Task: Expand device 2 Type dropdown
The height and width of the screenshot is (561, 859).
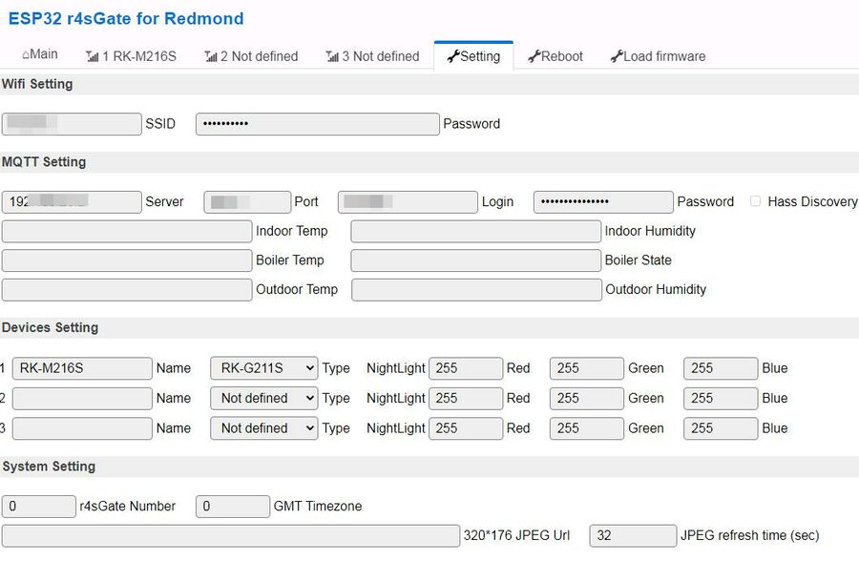Action: (263, 398)
